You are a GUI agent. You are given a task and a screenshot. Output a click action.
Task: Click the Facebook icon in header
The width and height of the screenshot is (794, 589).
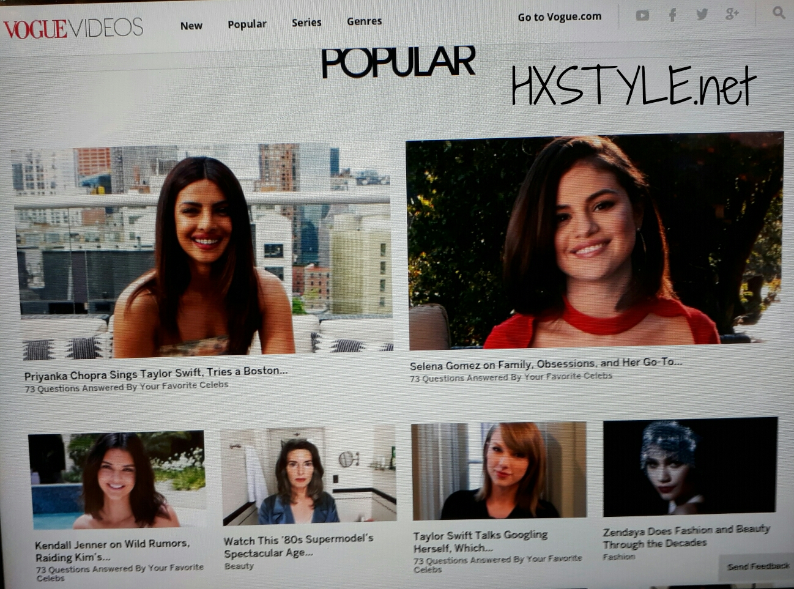pos(672,15)
